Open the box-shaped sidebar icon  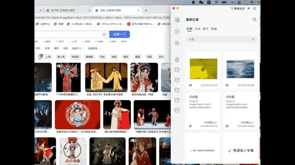click(177, 43)
